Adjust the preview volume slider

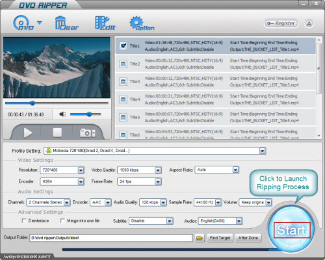point(86,114)
